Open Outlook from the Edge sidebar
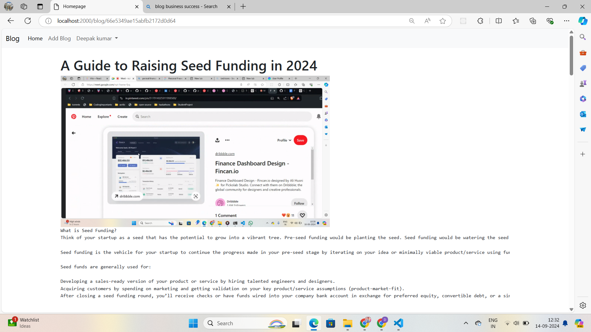Screen dimensions: 591x332 point(583,114)
